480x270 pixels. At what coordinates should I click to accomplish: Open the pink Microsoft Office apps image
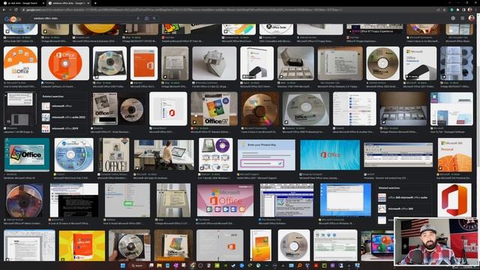225,200
